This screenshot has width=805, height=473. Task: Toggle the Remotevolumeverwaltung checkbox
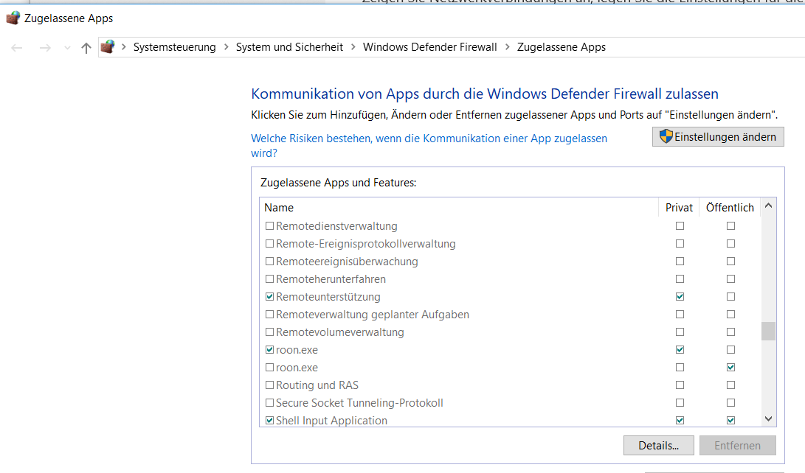[269, 332]
